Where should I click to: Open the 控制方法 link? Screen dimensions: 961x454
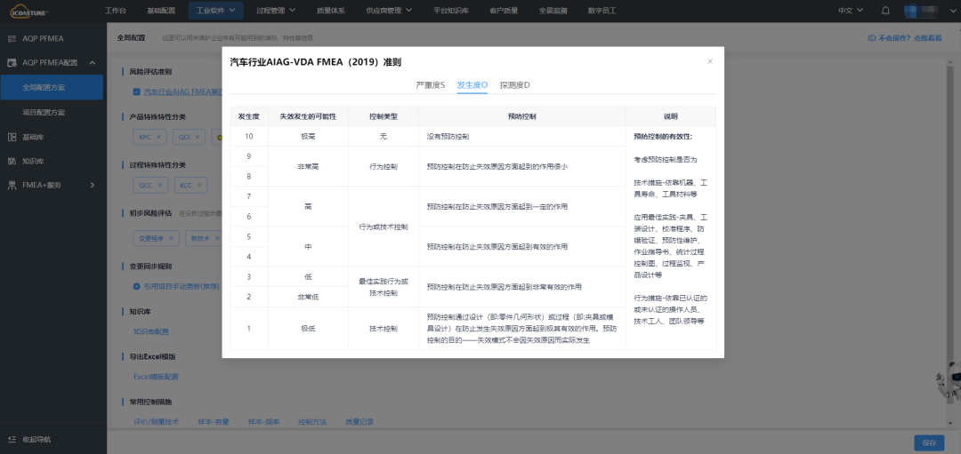312,421
